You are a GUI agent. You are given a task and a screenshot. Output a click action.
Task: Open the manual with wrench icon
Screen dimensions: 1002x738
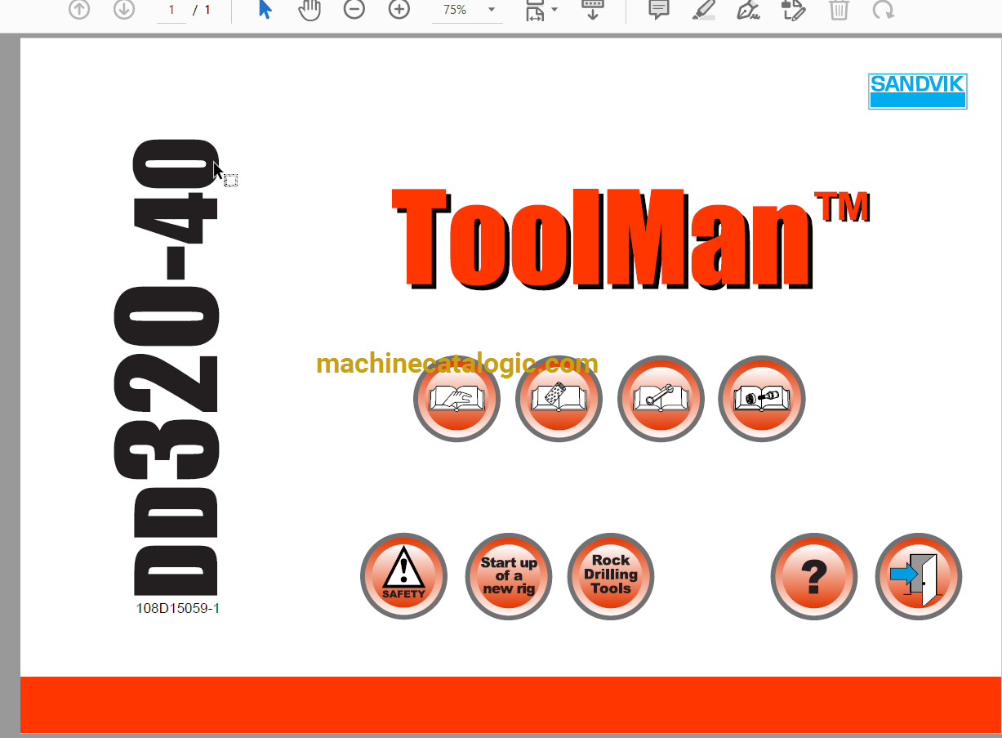click(661, 399)
